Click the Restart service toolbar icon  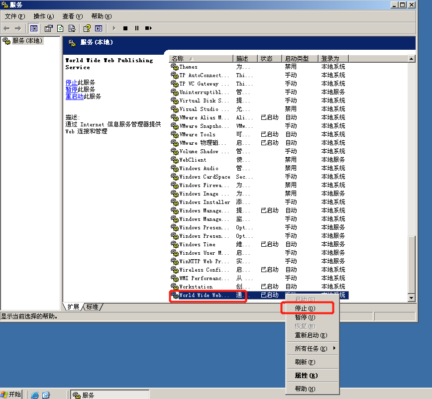(x=147, y=28)
